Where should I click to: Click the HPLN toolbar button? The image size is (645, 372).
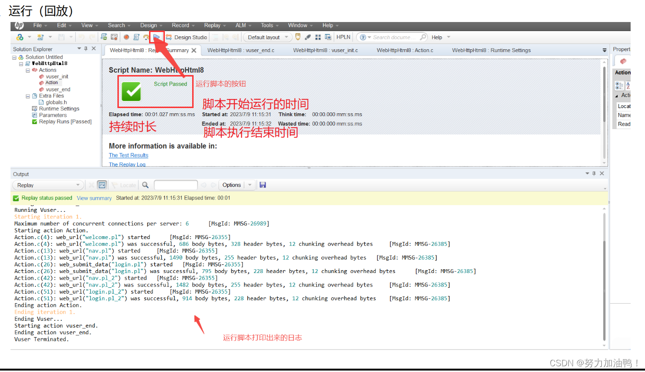[343, 37]
